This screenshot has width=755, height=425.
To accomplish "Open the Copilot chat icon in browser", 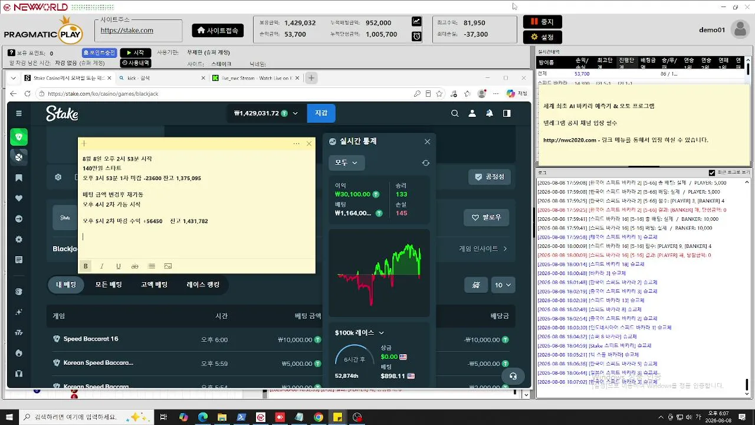I will [x=510, y=93].
